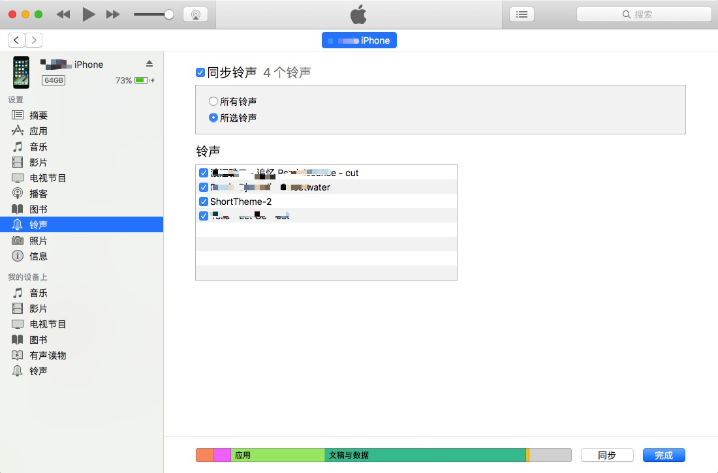Click the eject icon next to iPhone
Image resolution: width=718 pixels, height=473 pixels.
click(x=149, y=64)
